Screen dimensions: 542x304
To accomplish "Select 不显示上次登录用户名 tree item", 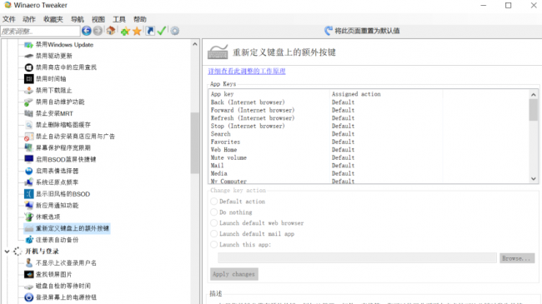I will click(x=66, y=263).
